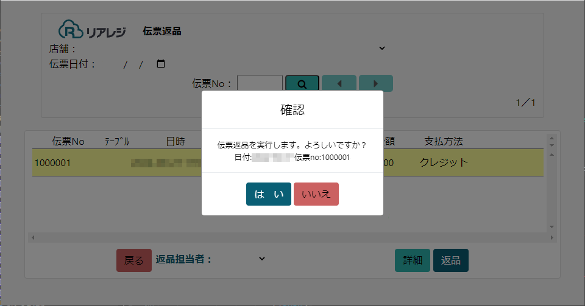Click the previous slip left-arrow button
Screen dimensions: 585x306
click(x=339, y=84)
